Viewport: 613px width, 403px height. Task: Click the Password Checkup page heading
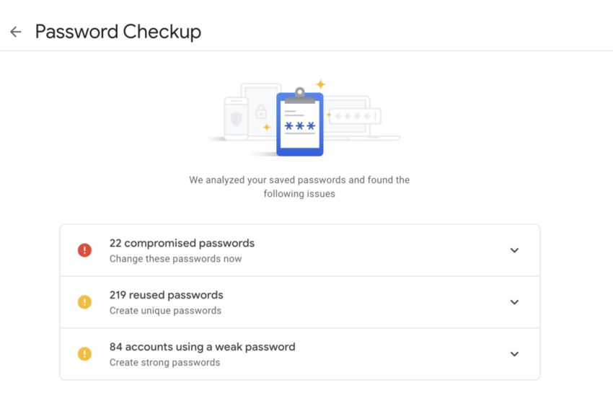click(x=118, y=32)
